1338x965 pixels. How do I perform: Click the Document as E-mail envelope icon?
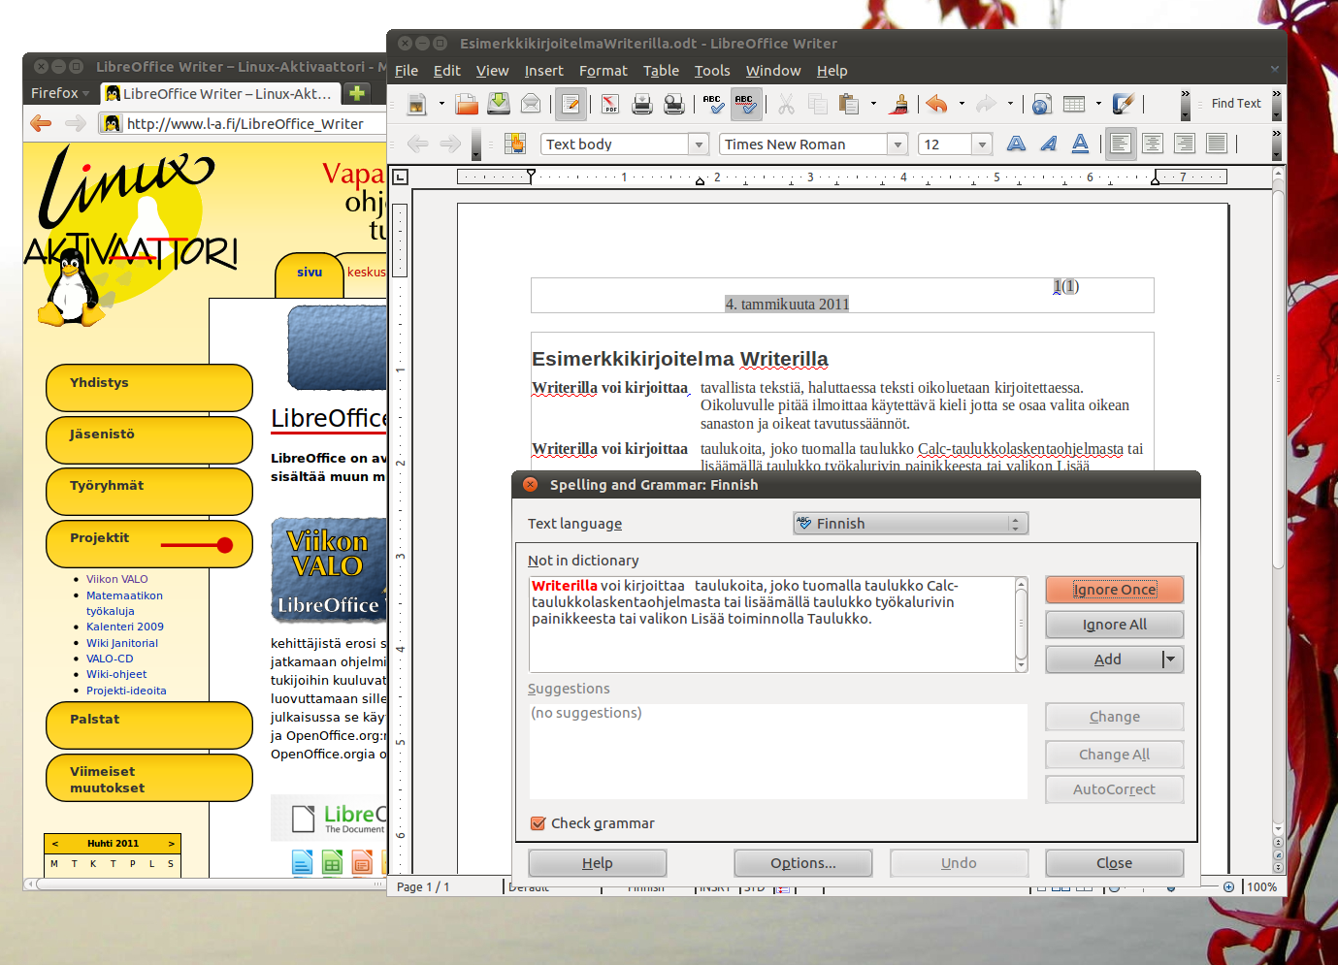531,103
